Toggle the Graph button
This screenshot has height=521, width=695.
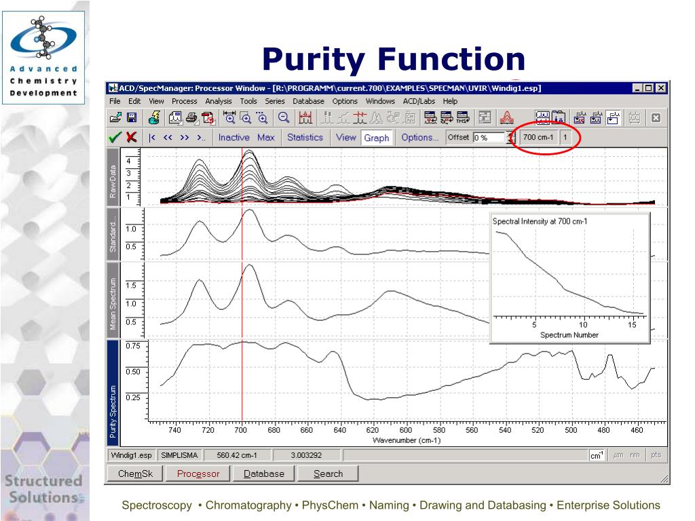[377, 138]
